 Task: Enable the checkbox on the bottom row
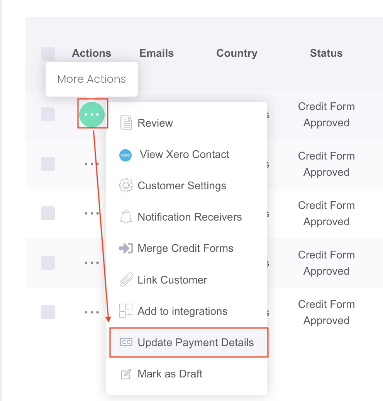[48, 312]
